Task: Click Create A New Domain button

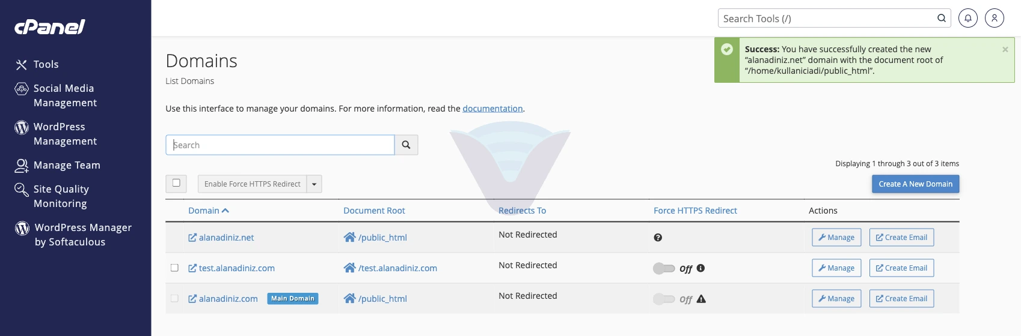Action: pos(915,184)
